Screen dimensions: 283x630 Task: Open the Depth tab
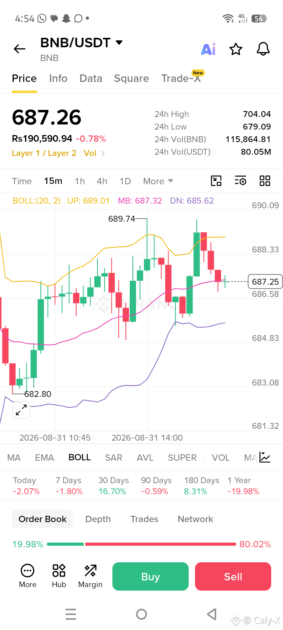click(x=98, y=519)
